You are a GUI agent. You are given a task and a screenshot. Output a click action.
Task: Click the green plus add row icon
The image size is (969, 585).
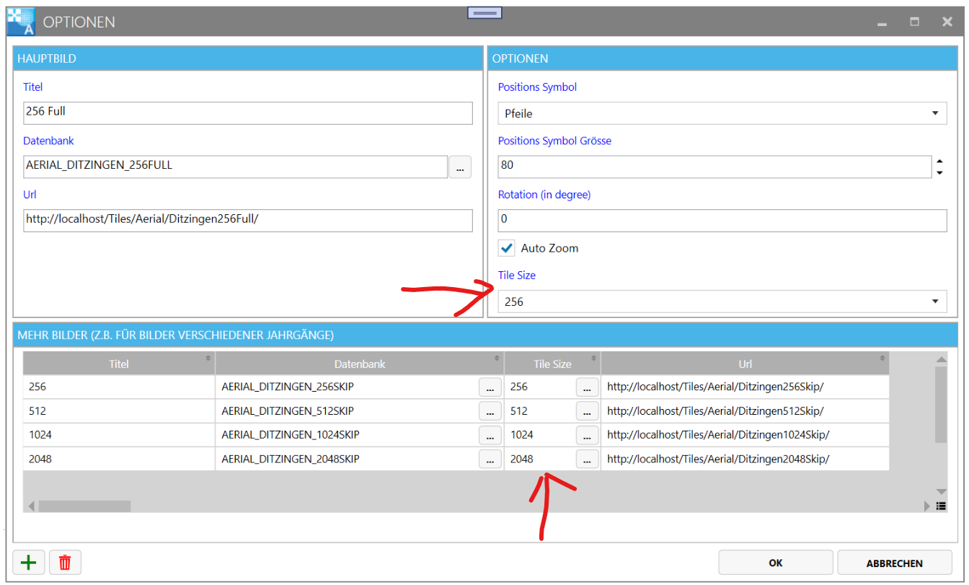pyautogui.click(x=29, y=563)
